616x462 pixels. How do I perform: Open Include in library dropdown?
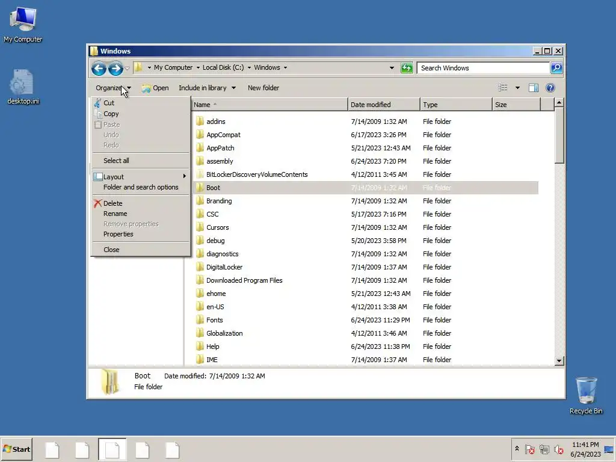tap(207, 88)
